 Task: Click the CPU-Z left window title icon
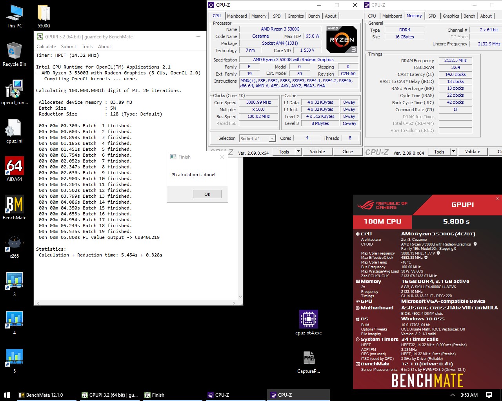(x=211, y=5)
